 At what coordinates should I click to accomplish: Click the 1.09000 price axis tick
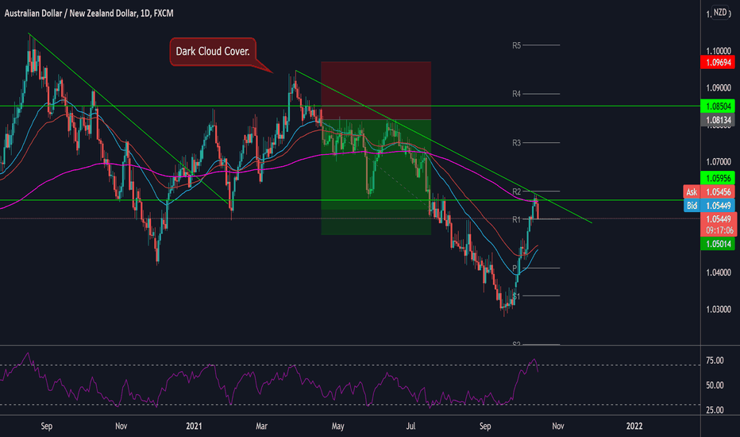click(x=719, y=88)
